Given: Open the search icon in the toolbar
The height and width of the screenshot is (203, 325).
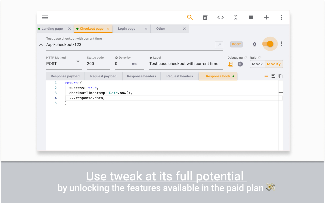Looking at the screenshot, I should tap(190, 17).
